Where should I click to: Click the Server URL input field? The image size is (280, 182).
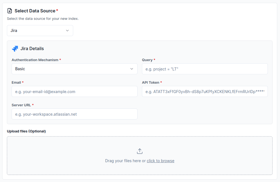74,114
